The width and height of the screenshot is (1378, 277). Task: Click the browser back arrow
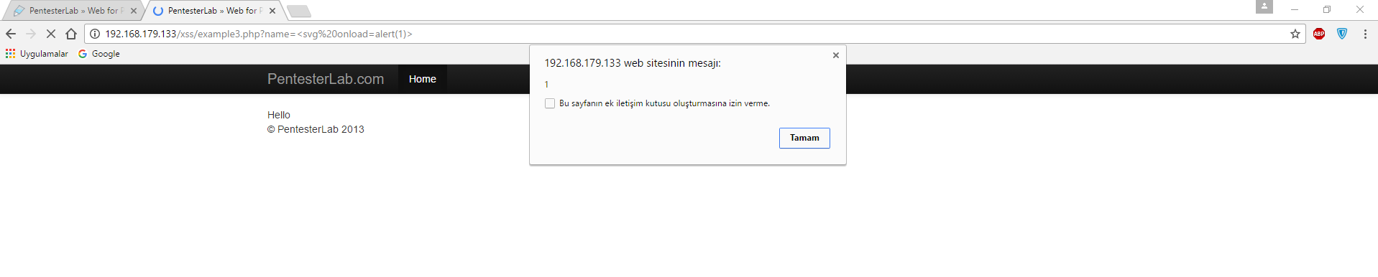point(11,34)
